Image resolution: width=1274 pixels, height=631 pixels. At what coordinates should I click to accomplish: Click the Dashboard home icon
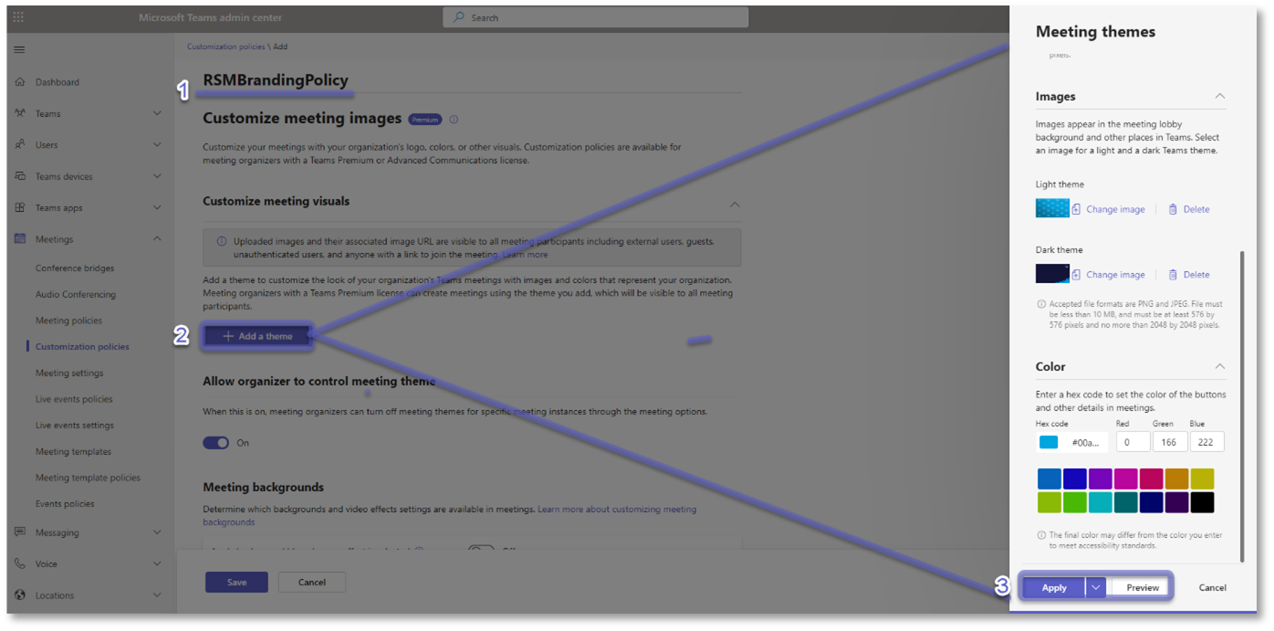20,82
